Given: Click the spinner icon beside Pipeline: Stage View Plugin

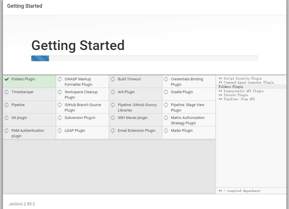Looking at the screenshot, I should coord(166,105).
